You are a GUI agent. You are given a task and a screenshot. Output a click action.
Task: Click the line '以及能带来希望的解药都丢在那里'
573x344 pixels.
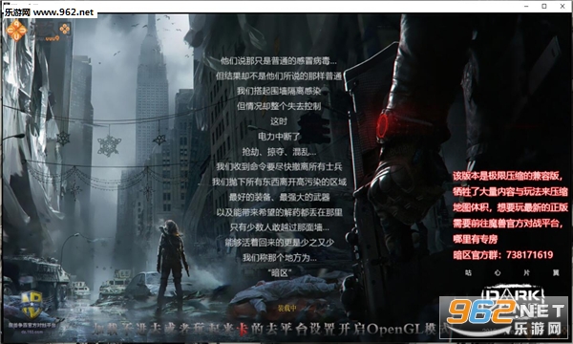point(279,212)
